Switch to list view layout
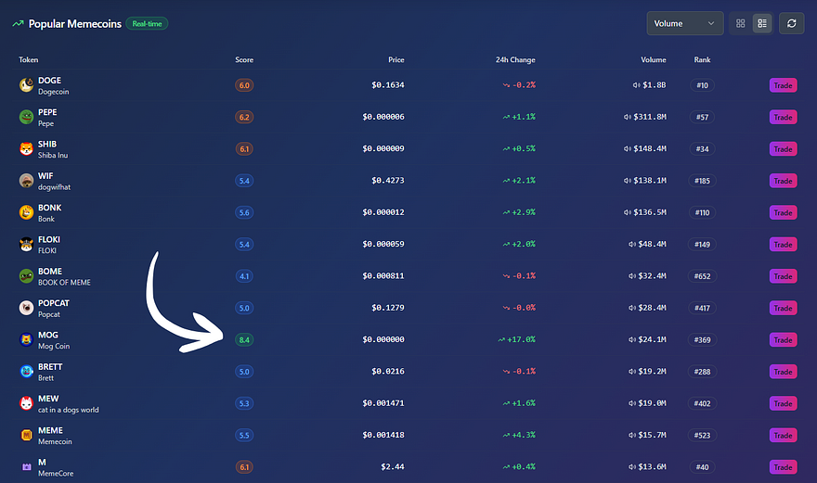Viewport: 817px width, 483px height. tap(761, 23)
